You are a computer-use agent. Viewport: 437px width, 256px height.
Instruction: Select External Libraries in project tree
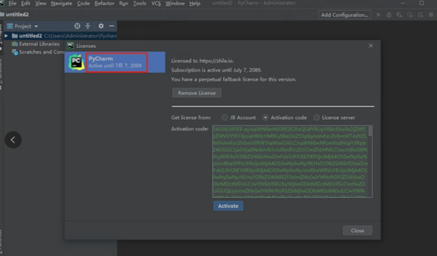(x=39, y=44)
